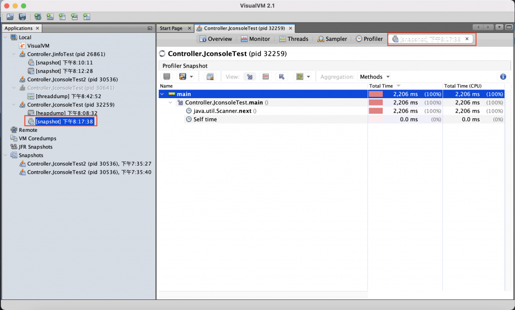Click the snapshot compare icon in Profiler toolbar
This screenshot has width=515, height=310.
click(210, 76)
